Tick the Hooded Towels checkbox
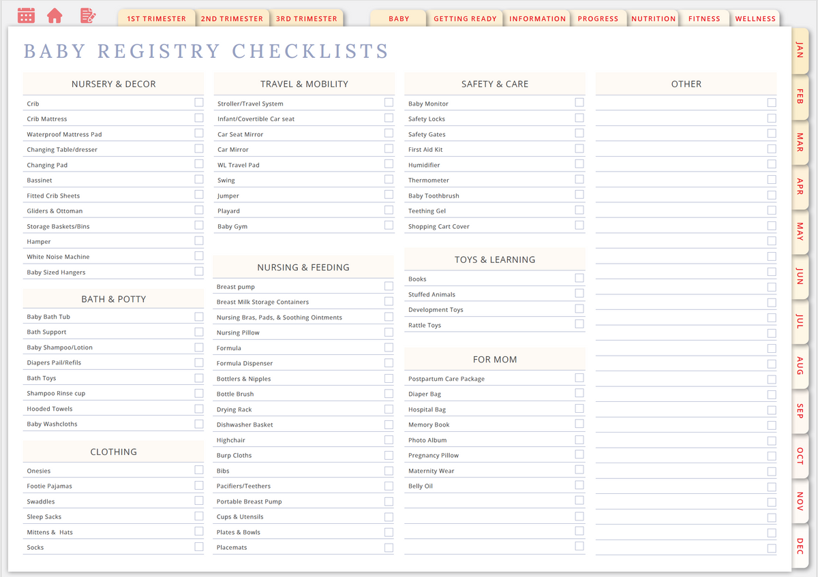Viewport: 818px width, 577px height. pos(198,408)
